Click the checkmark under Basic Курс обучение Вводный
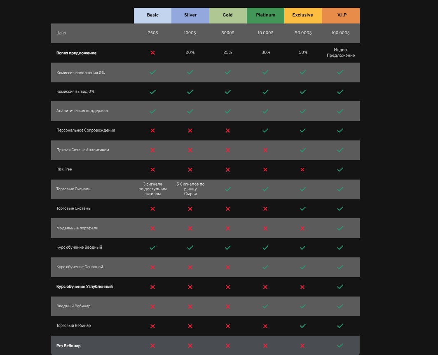438x355 pixels. tap(152, 248)
